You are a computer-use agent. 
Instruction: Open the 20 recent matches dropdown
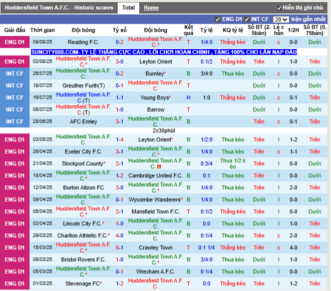(281, 19)
